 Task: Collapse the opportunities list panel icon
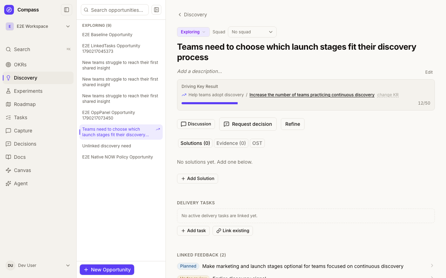click(156, 10)
